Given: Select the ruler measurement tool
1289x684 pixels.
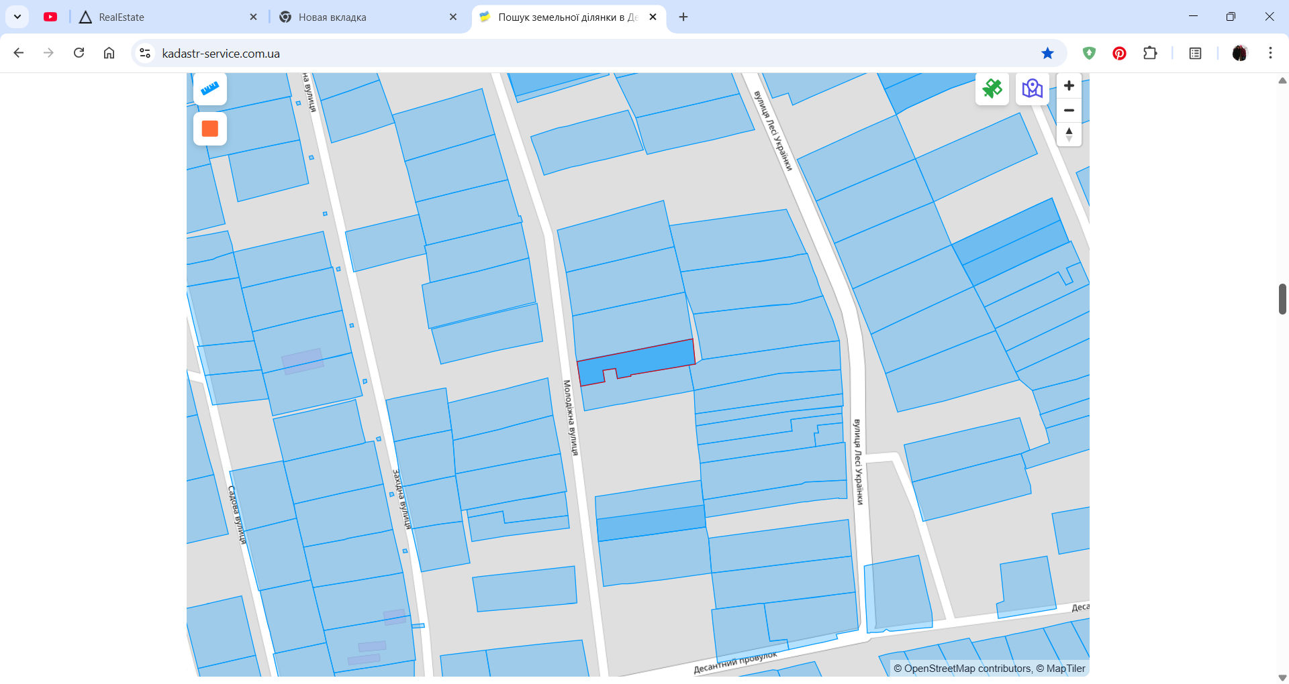Looking at the screenshot, I should coord(210,89).
